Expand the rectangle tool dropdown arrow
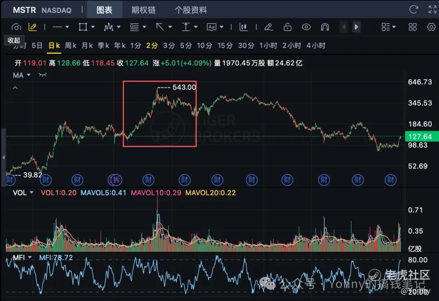 pos(93,27)
